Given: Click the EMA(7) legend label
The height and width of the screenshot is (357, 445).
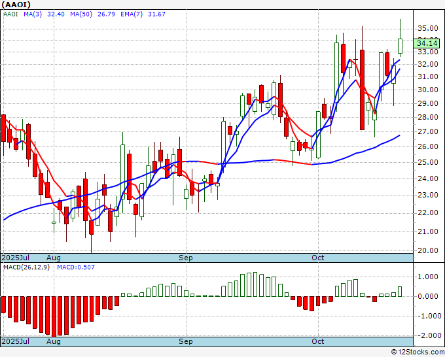Looking at the screenshot, I should coord(132,14).
